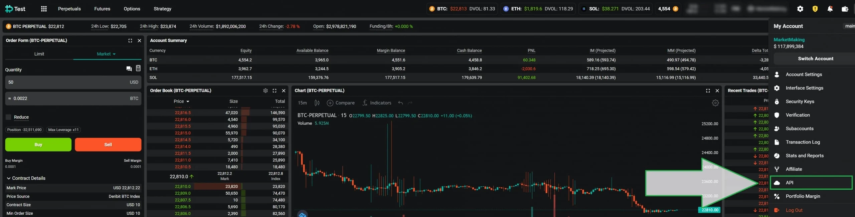Change the chart candle style

(x=317, y=103)
